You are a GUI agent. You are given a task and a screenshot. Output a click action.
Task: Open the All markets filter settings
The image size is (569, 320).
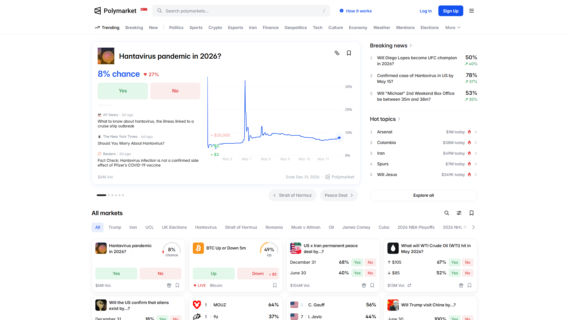(x=459, y=213)
